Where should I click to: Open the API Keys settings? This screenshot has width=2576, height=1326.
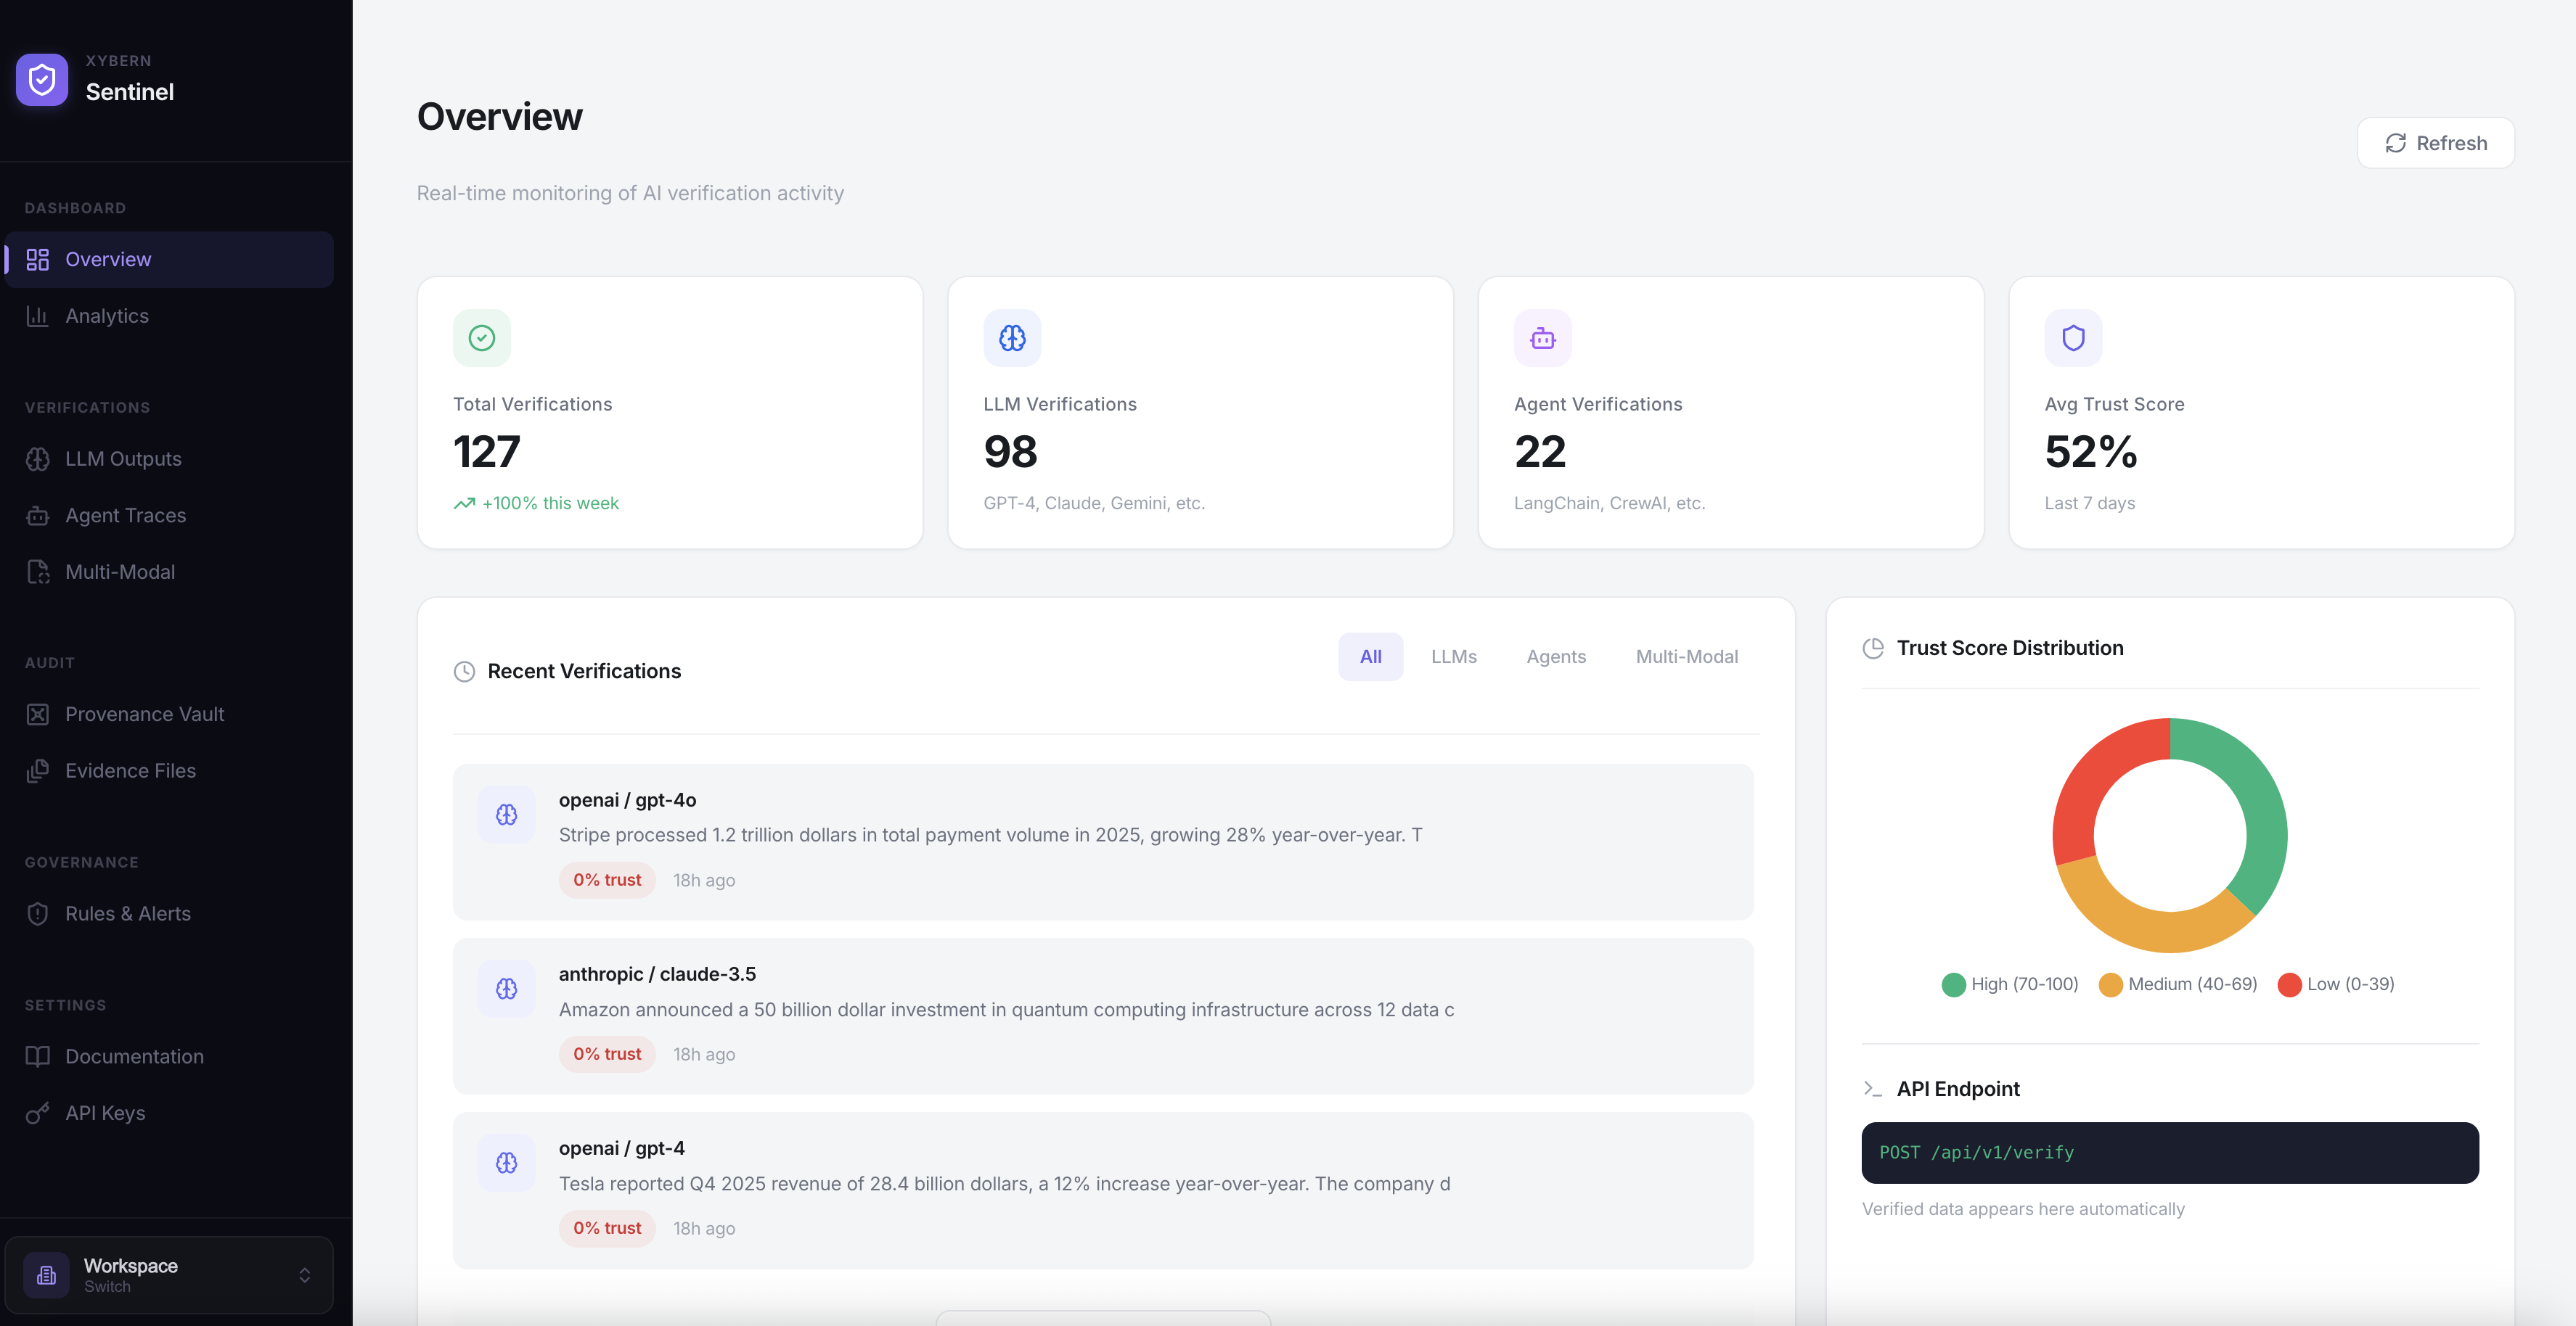[104, 1112]
